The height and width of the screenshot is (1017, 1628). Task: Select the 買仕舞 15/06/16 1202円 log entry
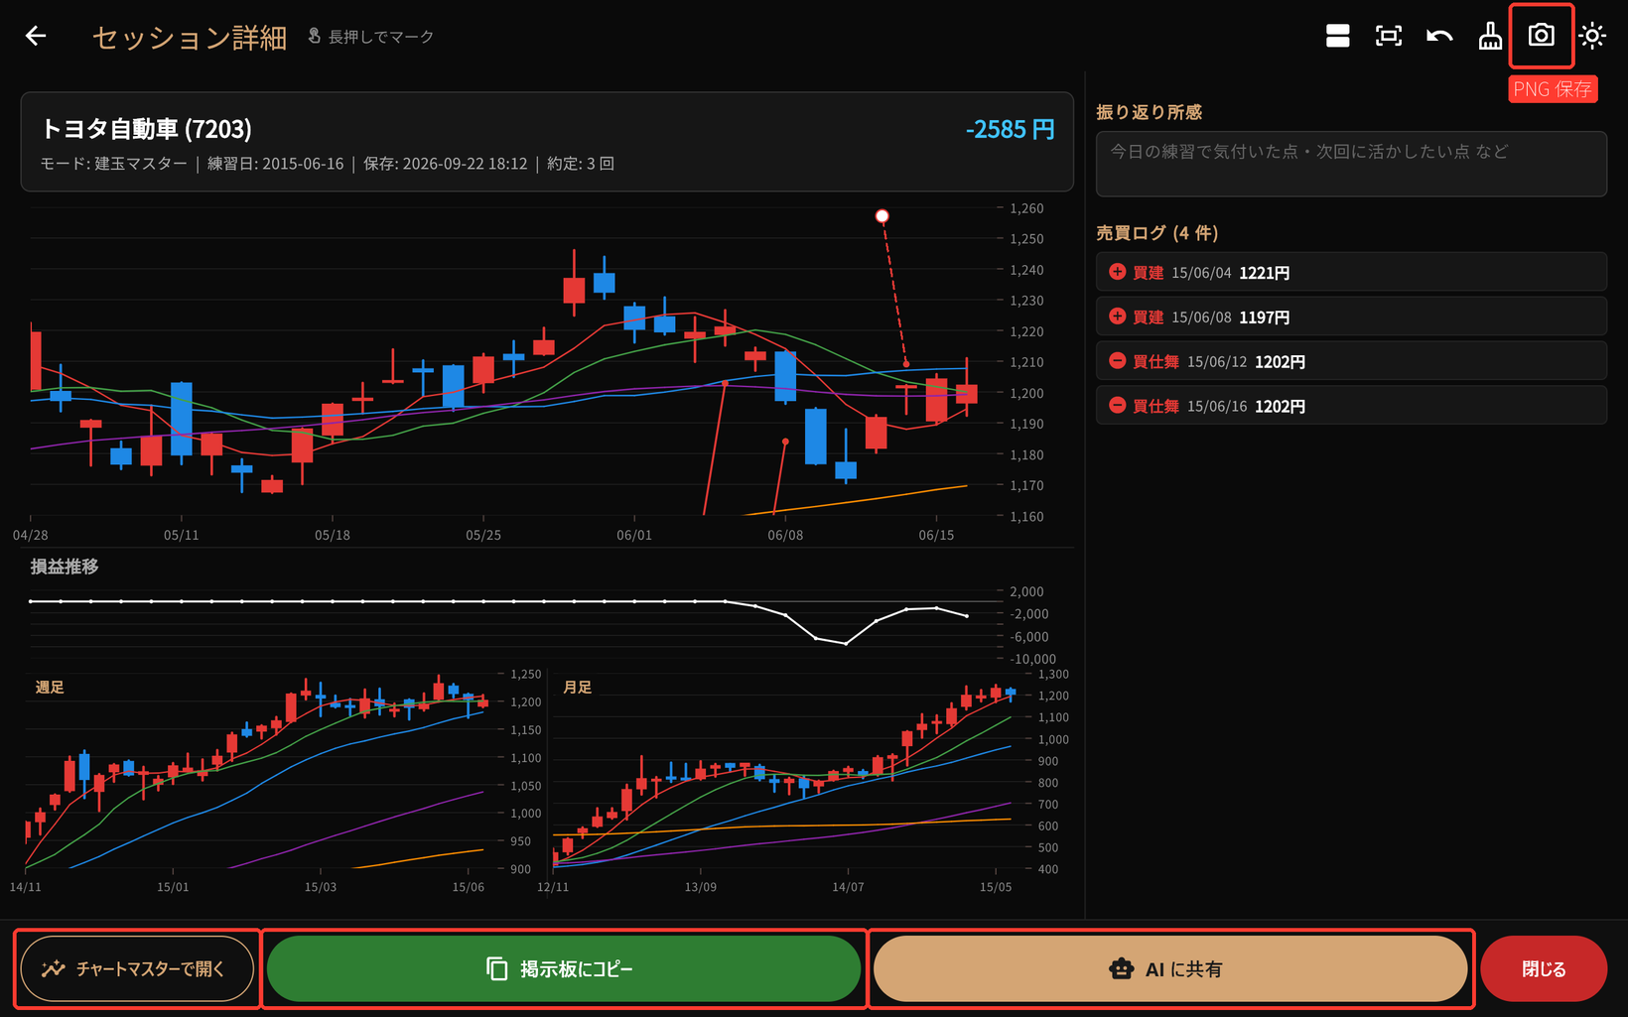coord(1351,406)
